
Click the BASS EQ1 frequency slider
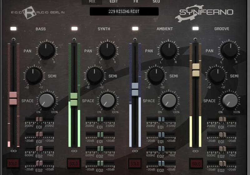click(x=39, y=119)
